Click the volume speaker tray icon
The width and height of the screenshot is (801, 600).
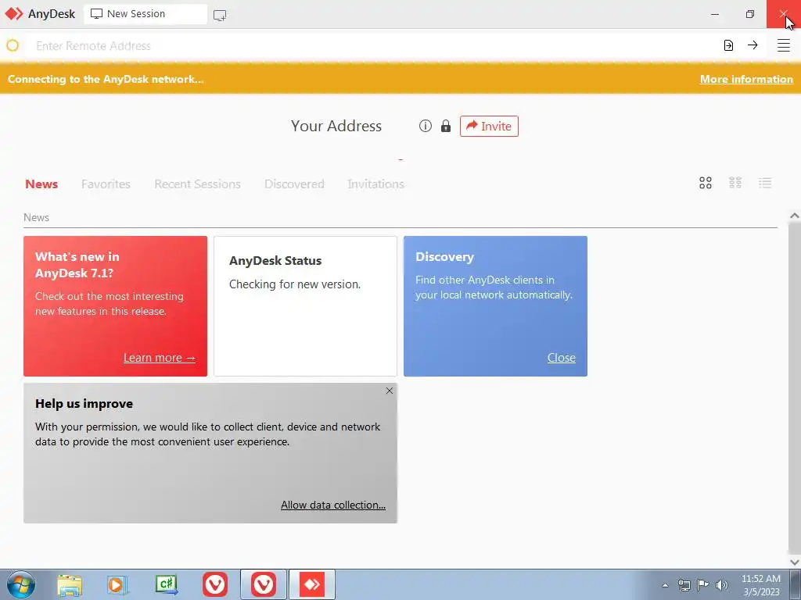coord(722,585)
